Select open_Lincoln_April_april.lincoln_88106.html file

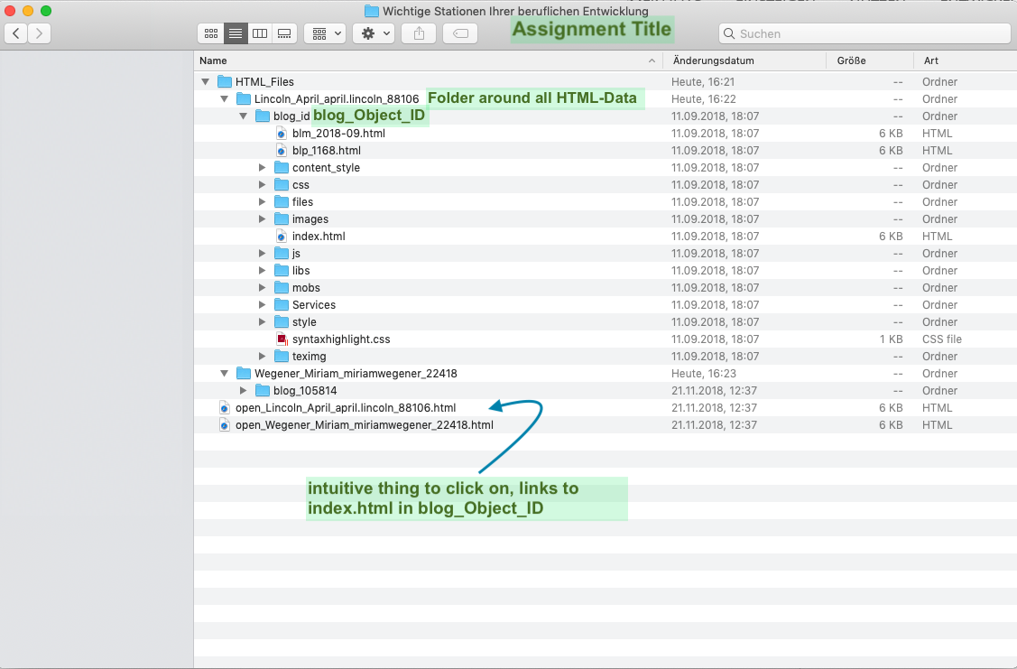coord(345,408)
